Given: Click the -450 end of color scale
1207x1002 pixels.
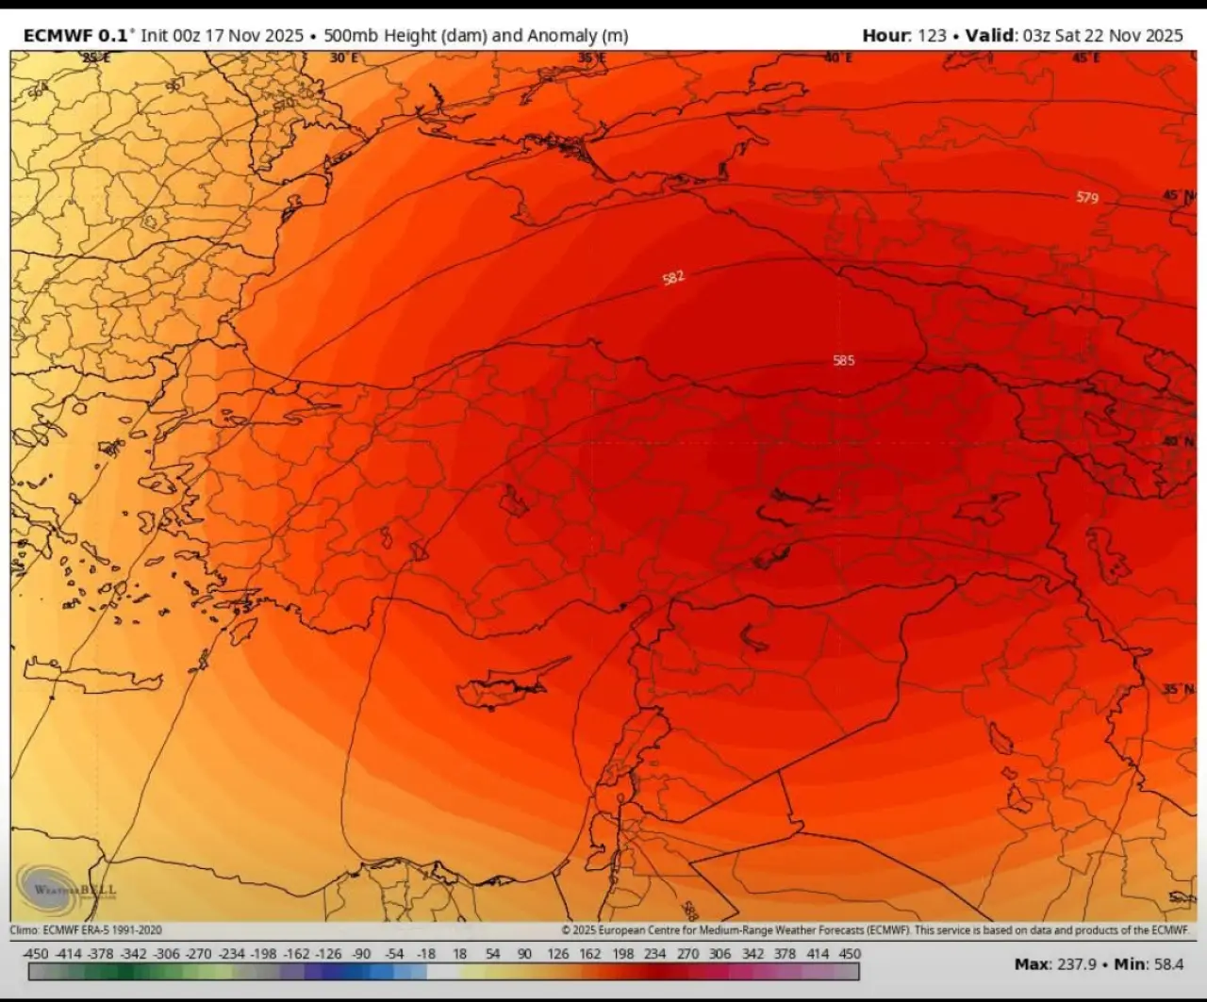Looking at the screenshot, I should (35, 953).
